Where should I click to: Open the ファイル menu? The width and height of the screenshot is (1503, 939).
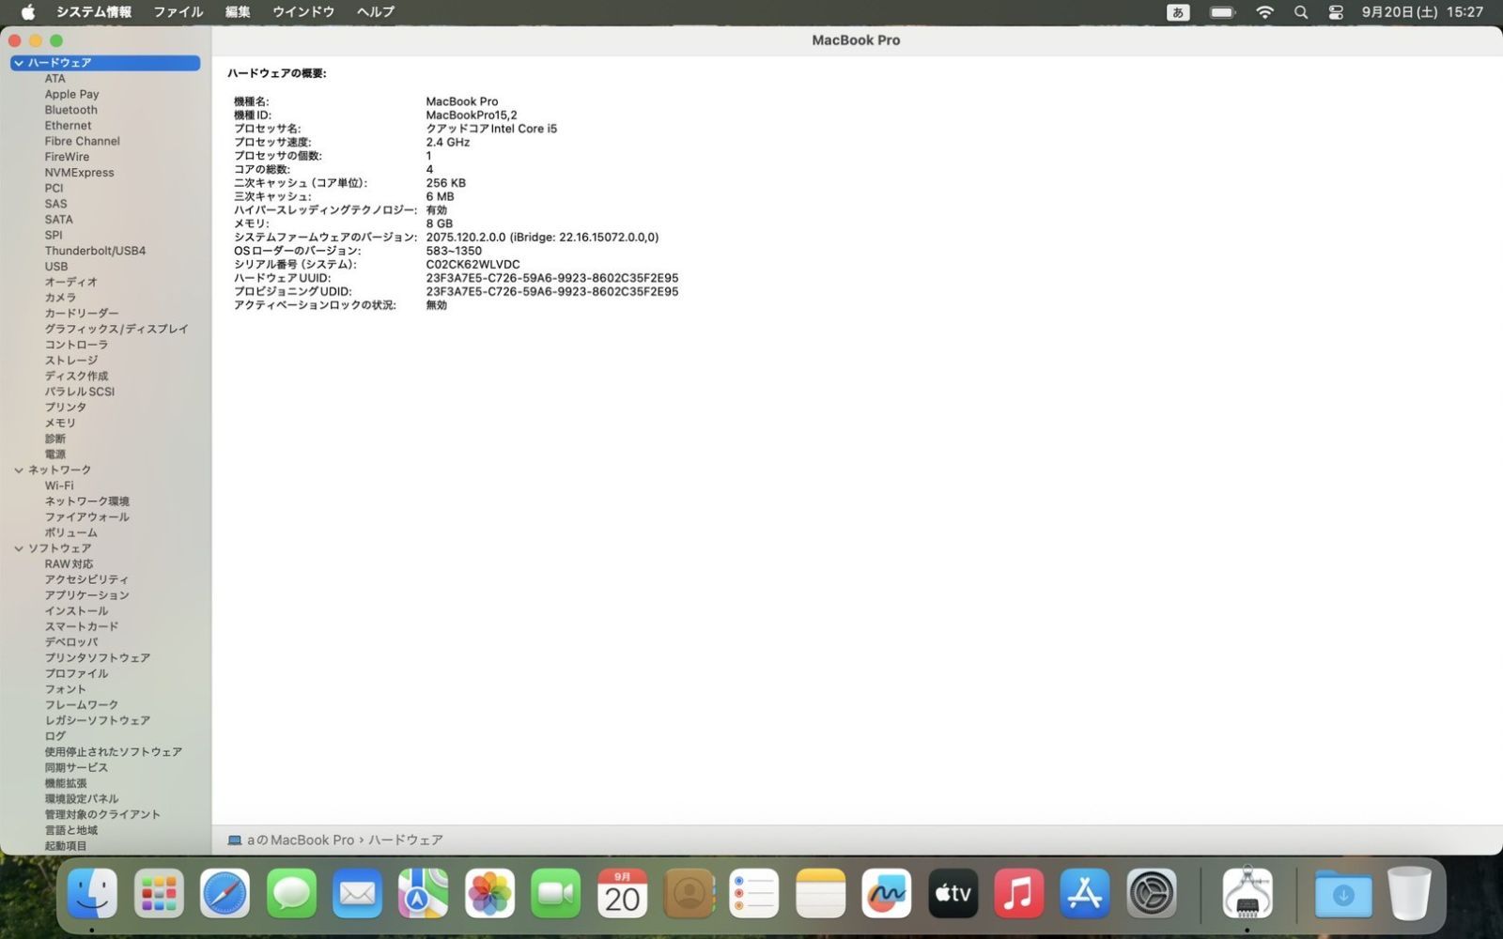point(178,12)
